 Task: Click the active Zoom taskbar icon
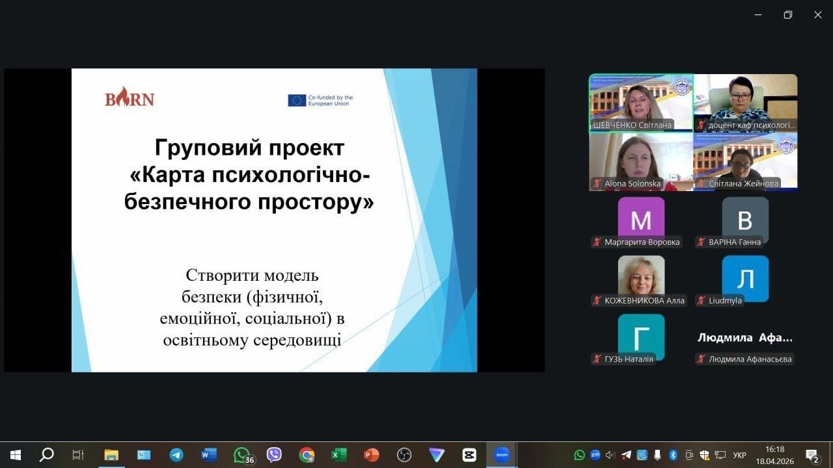501,455
